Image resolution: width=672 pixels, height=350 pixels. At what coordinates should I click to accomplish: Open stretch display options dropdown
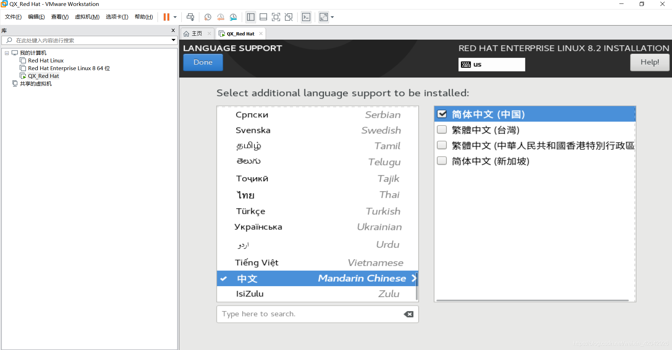(x=332, y=17)
